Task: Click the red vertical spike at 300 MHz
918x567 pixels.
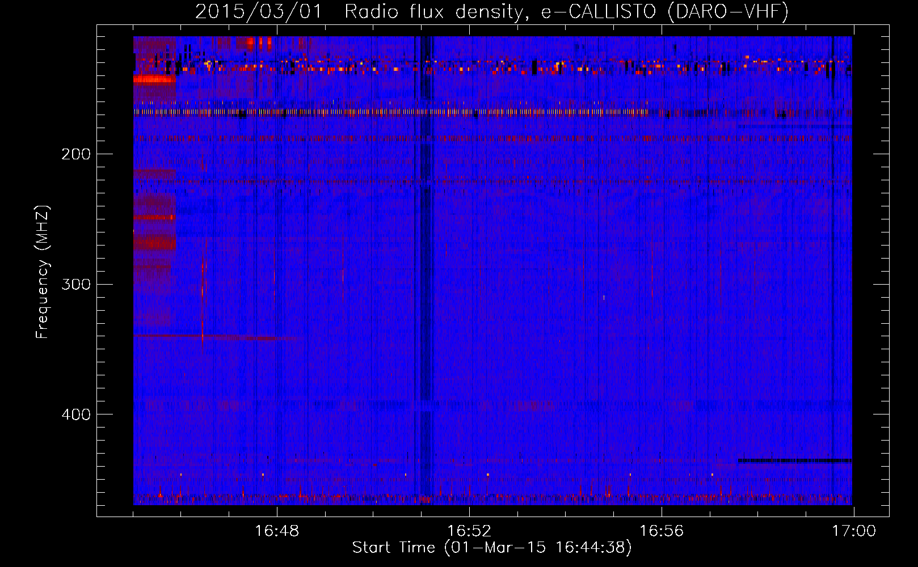Action: point(203,283)
